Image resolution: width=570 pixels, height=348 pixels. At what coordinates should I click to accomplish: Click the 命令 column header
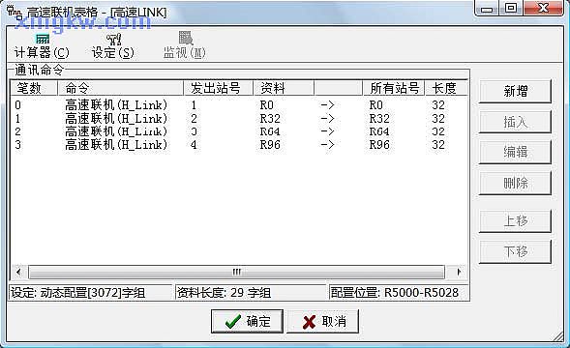click(x=120, y=88)
